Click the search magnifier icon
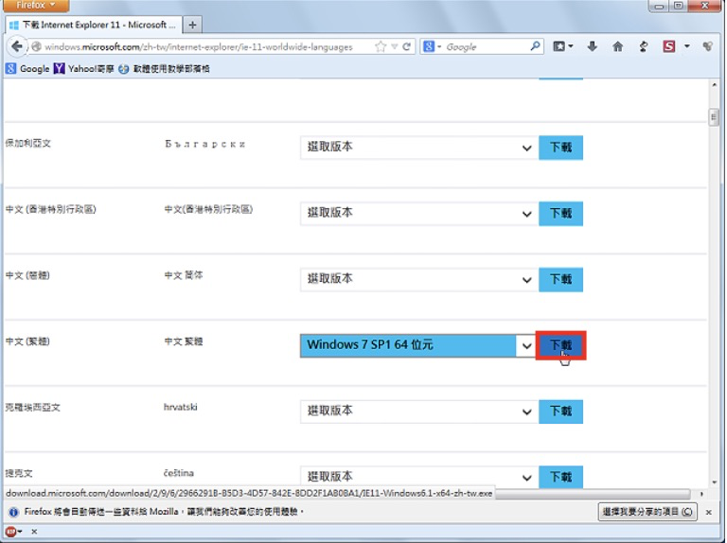The image size is (727, 543). [535, 45]
